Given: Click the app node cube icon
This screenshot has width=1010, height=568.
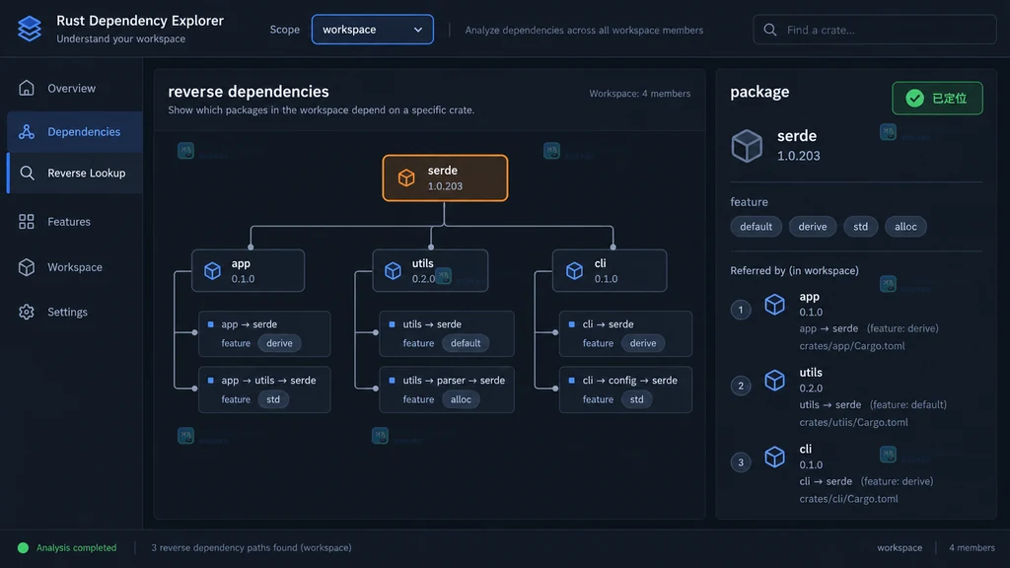Looking at the screenshot, I should (213, 270).
